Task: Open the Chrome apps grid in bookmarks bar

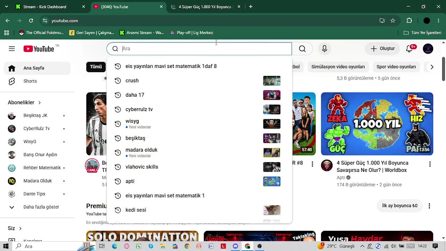Action: click(7, 33)
